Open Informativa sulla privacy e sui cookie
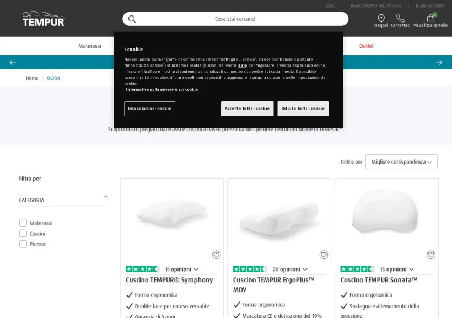This screenshot has width=452, height=318. click(x=162, y=89)
